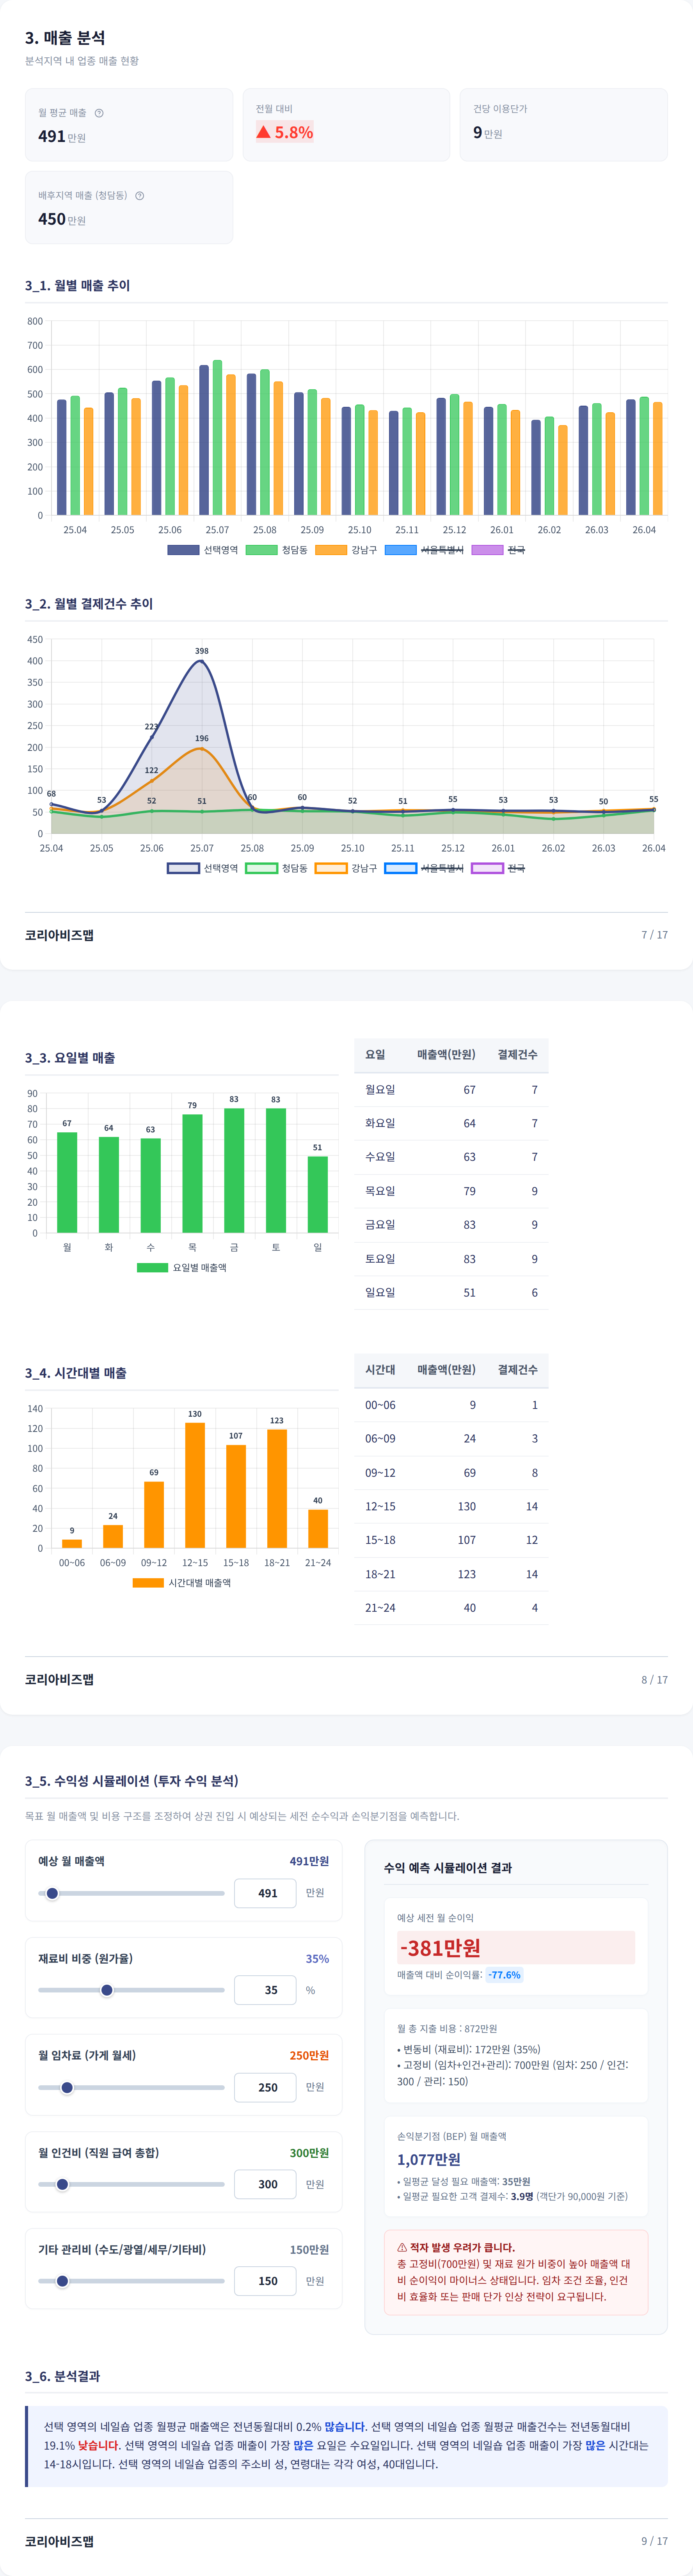Viewport: 693px width, 2576px height.
Task: Click the 수익 예측 시뮬레이션 결과 title
Action: click(x=448, y=1868)
